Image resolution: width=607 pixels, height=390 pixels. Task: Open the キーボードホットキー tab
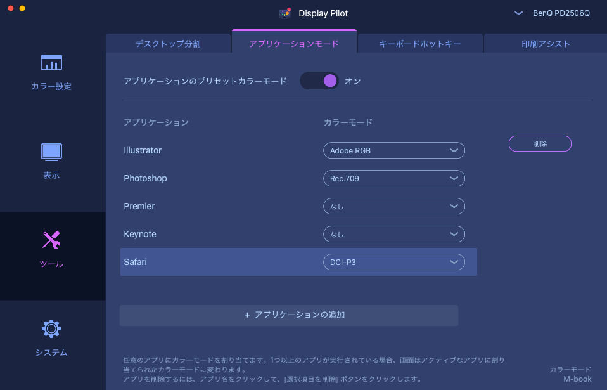click(420, 44)
